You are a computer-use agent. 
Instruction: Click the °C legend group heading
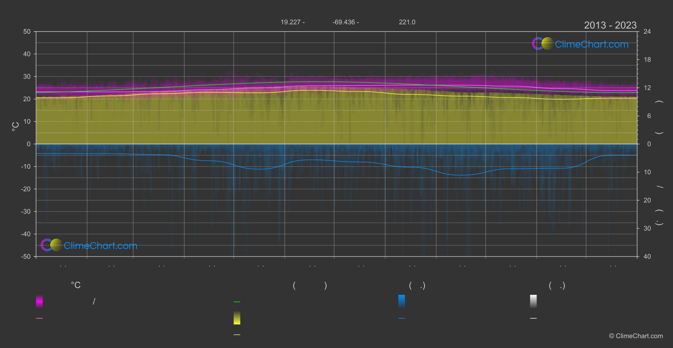click(76, 286)
